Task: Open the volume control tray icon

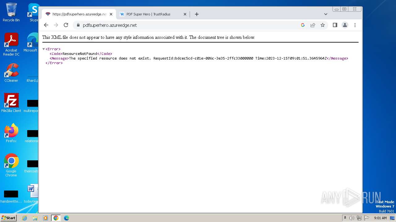Action: (x=352, y=218)
